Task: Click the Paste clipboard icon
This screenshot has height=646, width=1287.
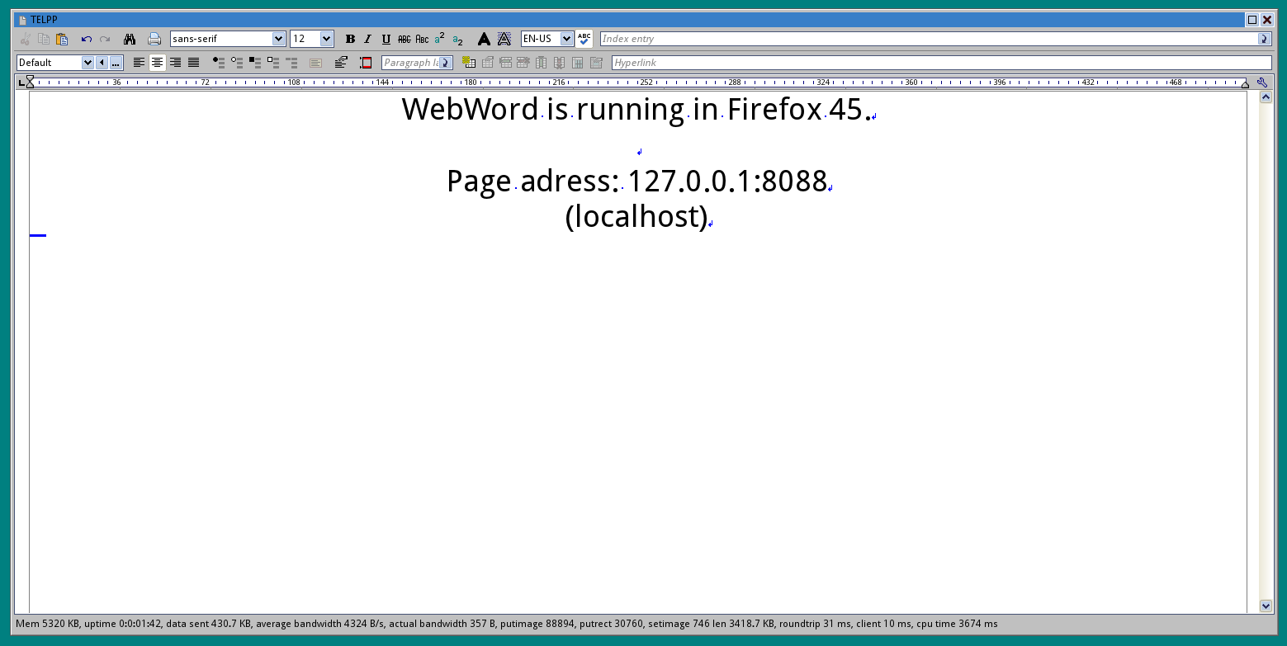Action: pyautogui.click(x=62, y=39)
